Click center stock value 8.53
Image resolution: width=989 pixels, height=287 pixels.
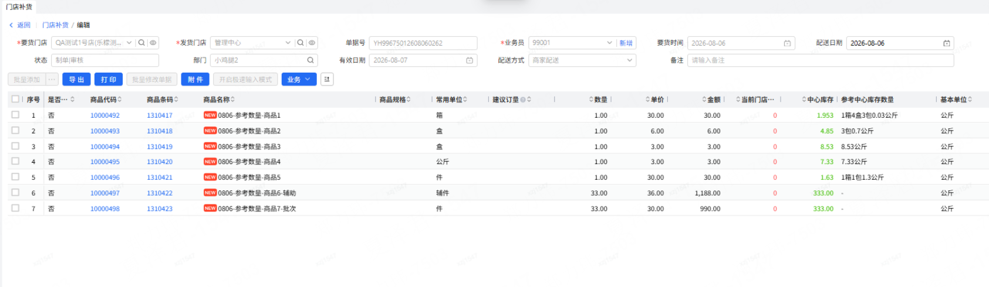827,146
